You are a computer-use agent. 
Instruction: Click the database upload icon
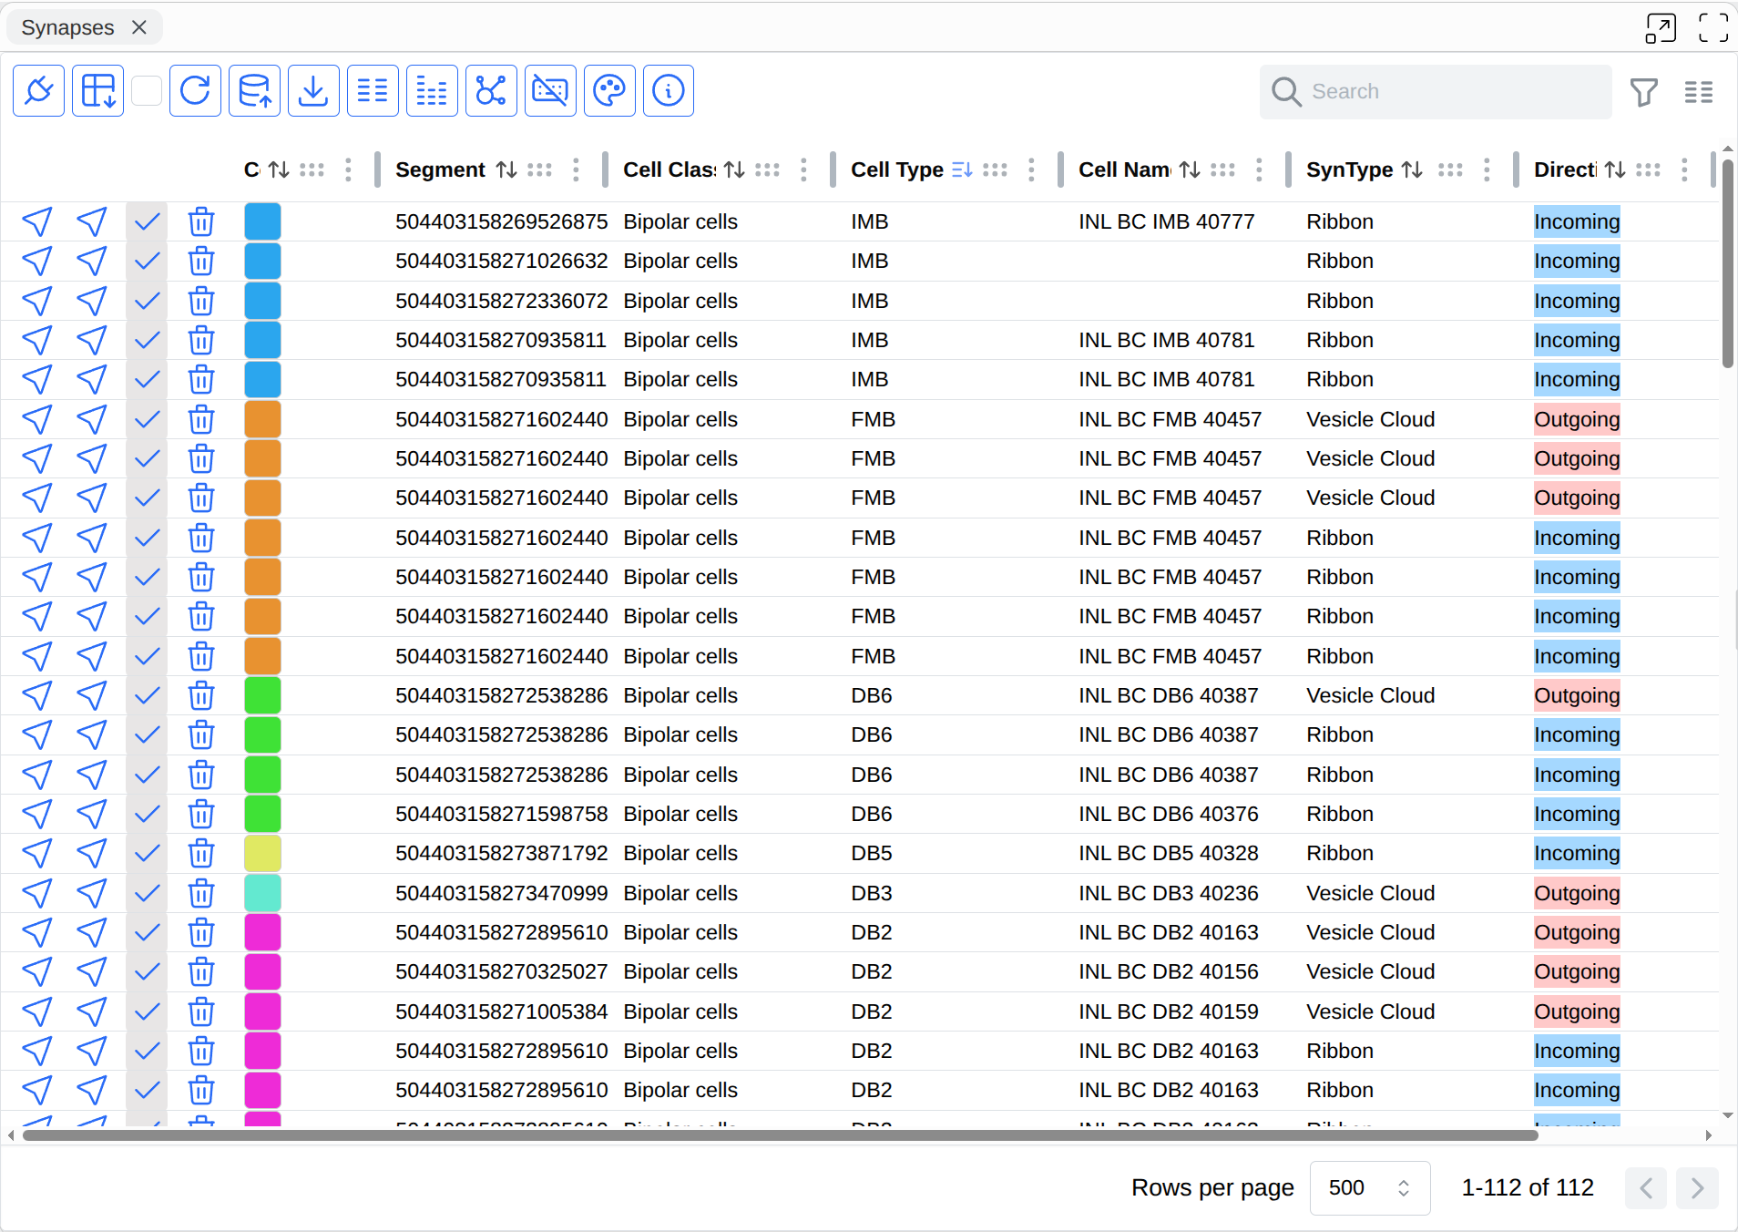point(254,91)
